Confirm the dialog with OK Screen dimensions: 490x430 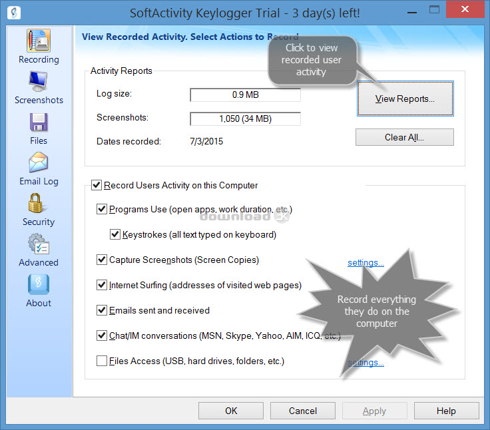click(231, 411)
